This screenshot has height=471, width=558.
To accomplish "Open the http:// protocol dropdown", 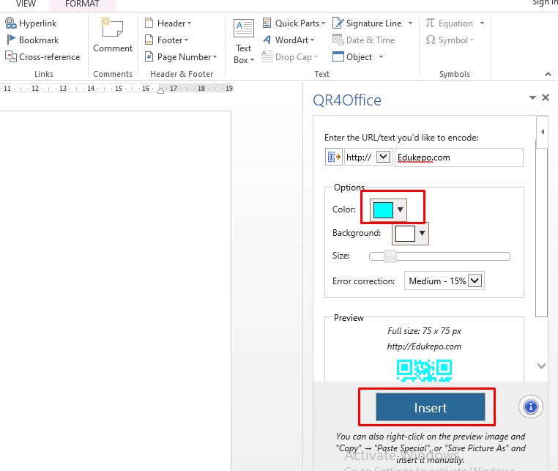I will point(383,157).
